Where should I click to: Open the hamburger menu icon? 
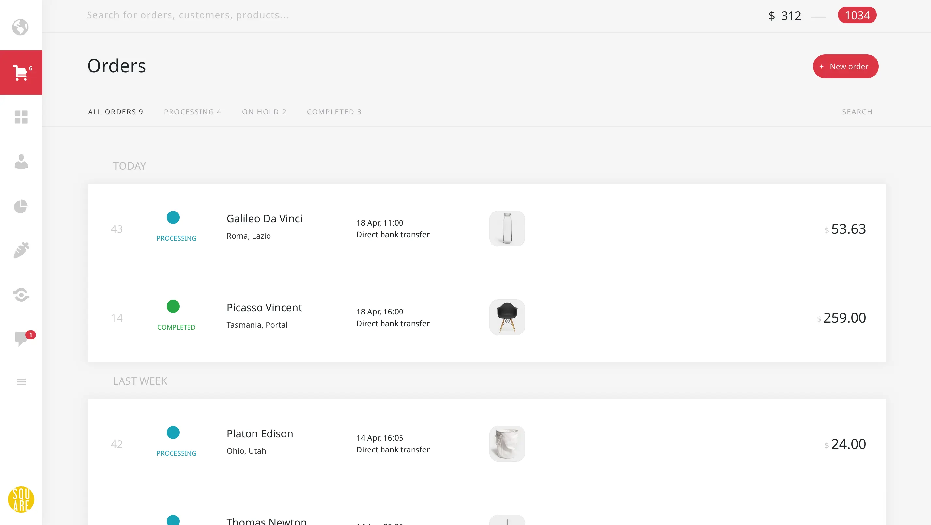[x=21, y=381]
